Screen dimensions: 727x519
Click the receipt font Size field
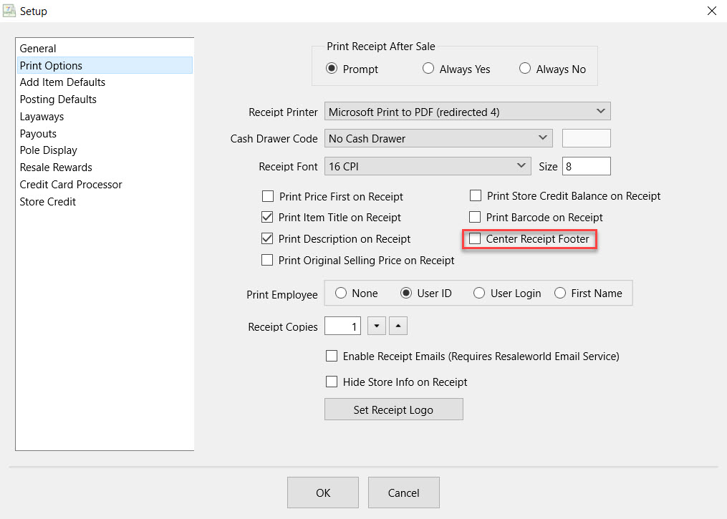586,165
